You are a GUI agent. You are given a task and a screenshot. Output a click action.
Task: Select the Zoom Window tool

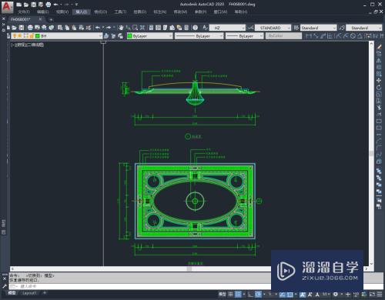tap(135, 28)
